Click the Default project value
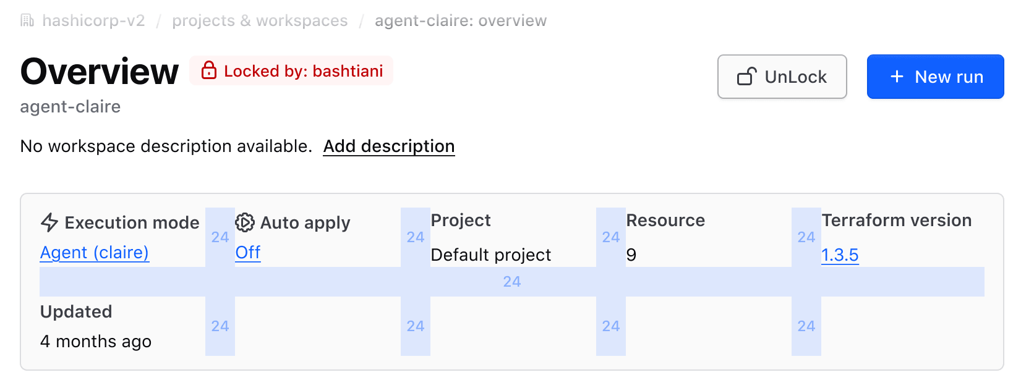The image size is (1034, 388). point(491,255)
